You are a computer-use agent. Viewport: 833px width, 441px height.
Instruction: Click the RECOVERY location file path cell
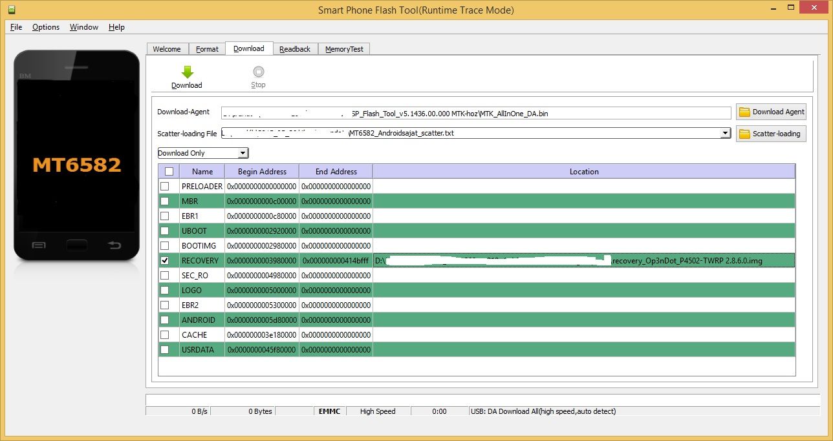click(584, 260)
